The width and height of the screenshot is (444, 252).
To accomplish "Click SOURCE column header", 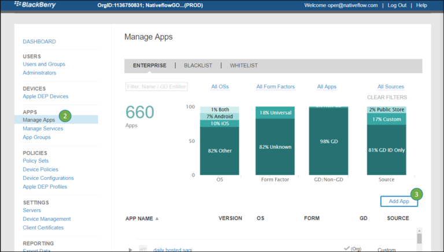I will pyautogui.click(x=398, y=219).
